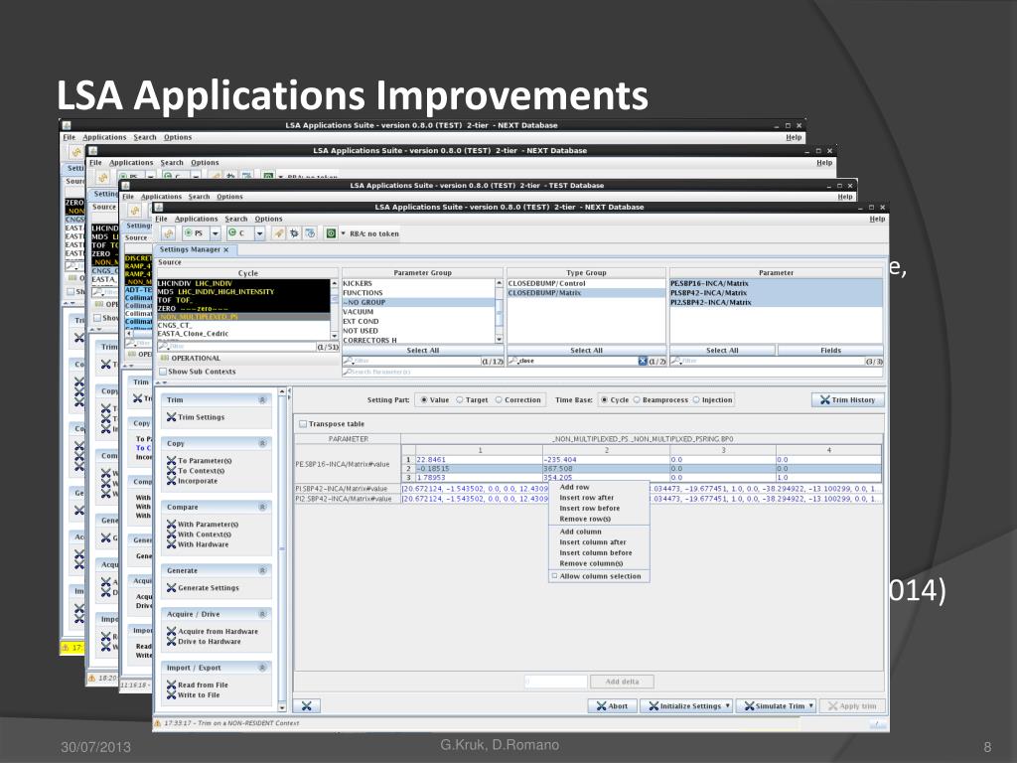Screen dimensions: 1017x763
Task: Enable the Transpose table checkbox
Action: click(x=303, y=423)
